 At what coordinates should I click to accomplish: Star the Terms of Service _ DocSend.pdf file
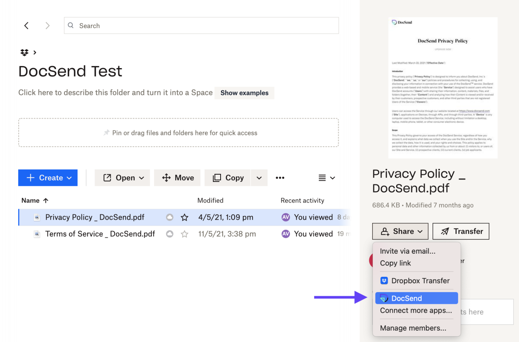(x=184, y=234)
